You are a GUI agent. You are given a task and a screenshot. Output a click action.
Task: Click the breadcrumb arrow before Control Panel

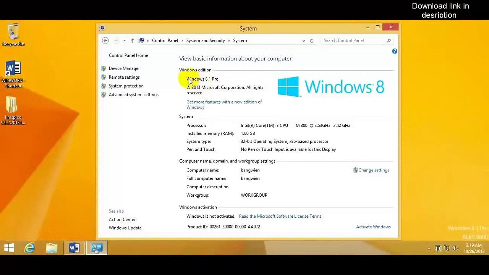148,40
